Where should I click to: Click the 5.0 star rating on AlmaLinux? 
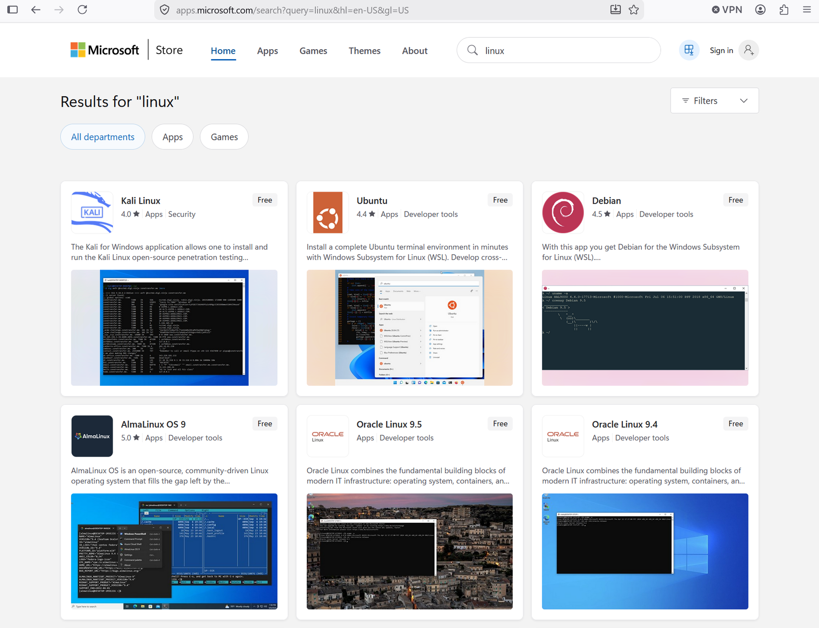(130, 437)
